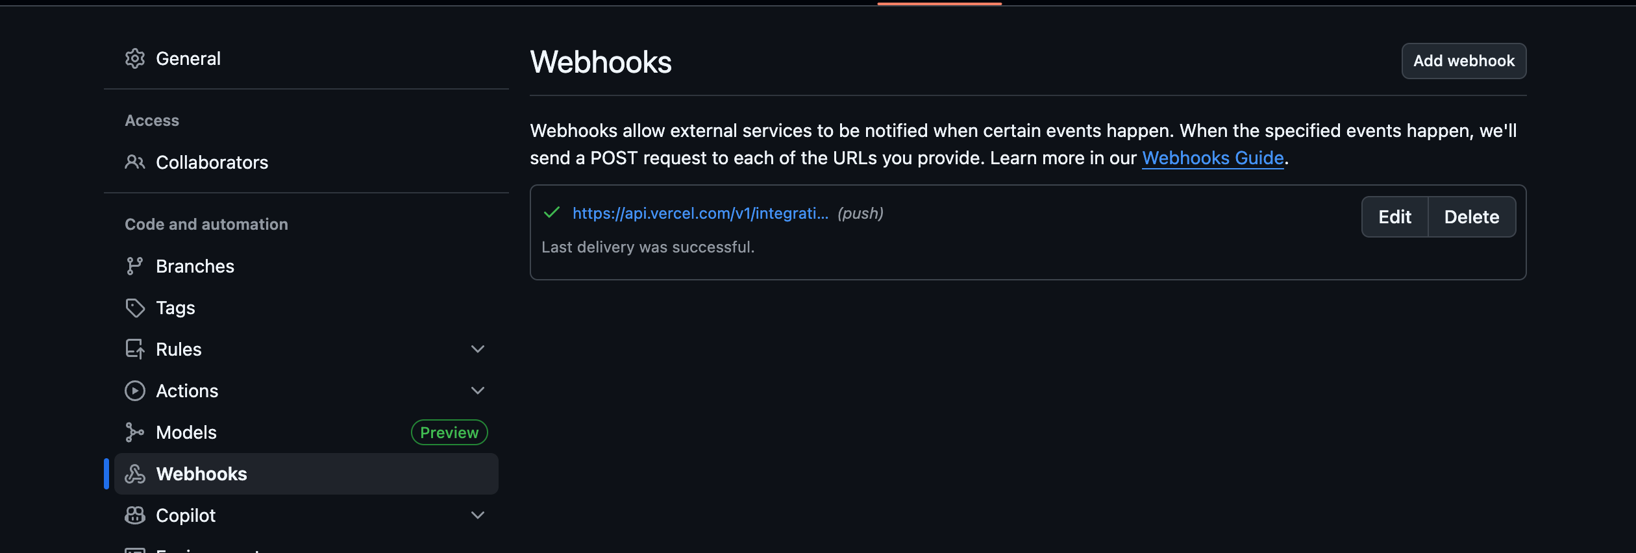Click the General gear icon
Screen dimensions: 1636x553
point(135,58)
